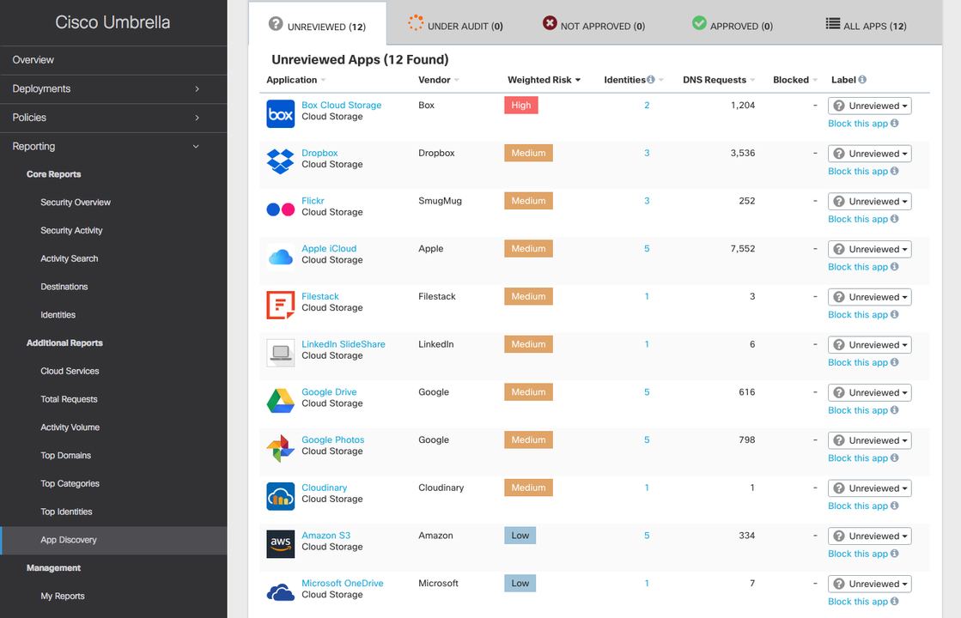Open the Unreviewed label dropdown for Google Drive
This screenshot has height=618, width=961.
coord(870,392)
